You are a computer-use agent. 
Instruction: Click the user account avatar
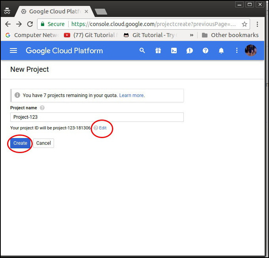pos(251,50)
